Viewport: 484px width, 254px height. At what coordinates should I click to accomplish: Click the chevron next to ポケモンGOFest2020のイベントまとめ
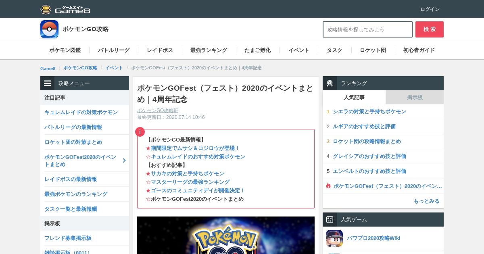click(x=124, y=160)
